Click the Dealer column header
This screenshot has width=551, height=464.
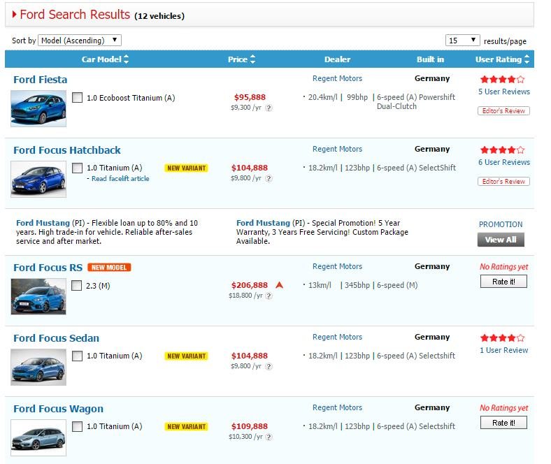337,59
